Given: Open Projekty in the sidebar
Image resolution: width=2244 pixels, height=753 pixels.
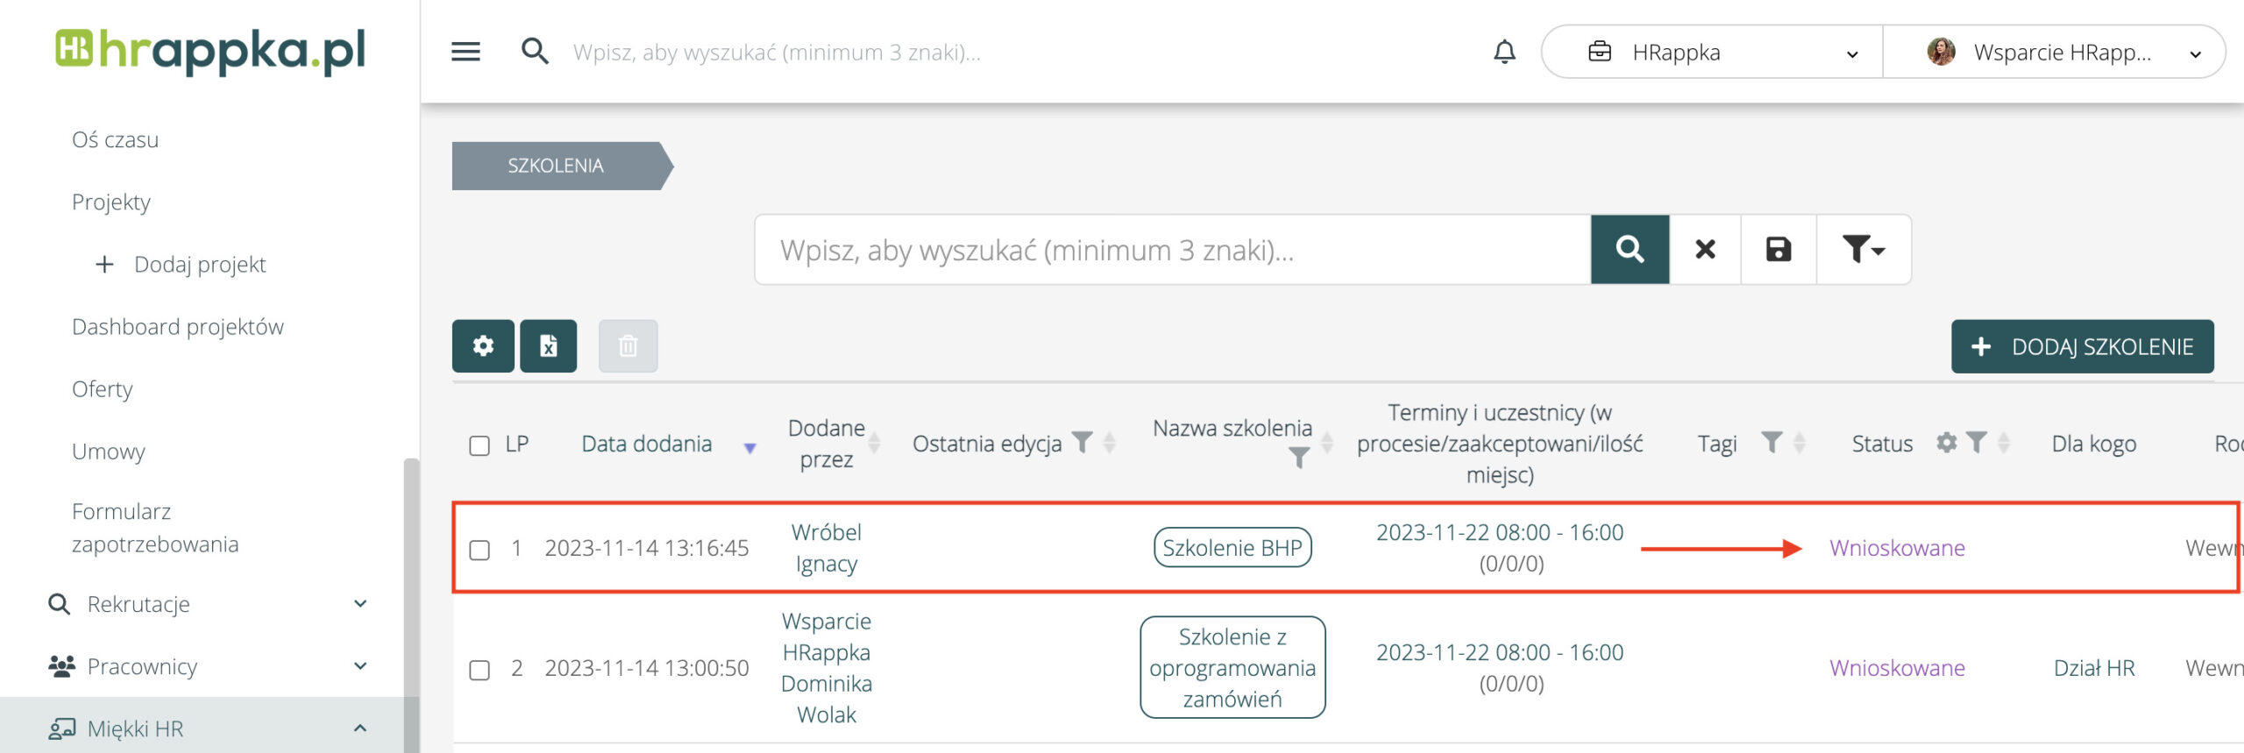Looking at the screenshot, I should 111,202.
